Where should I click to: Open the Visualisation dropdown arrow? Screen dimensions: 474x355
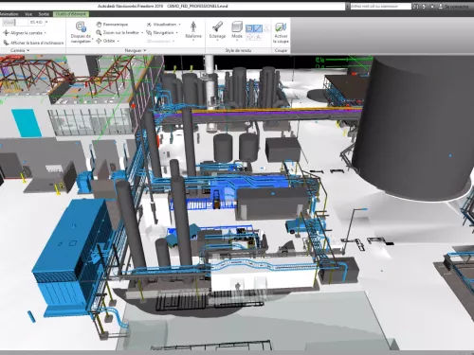click(179, 25)
